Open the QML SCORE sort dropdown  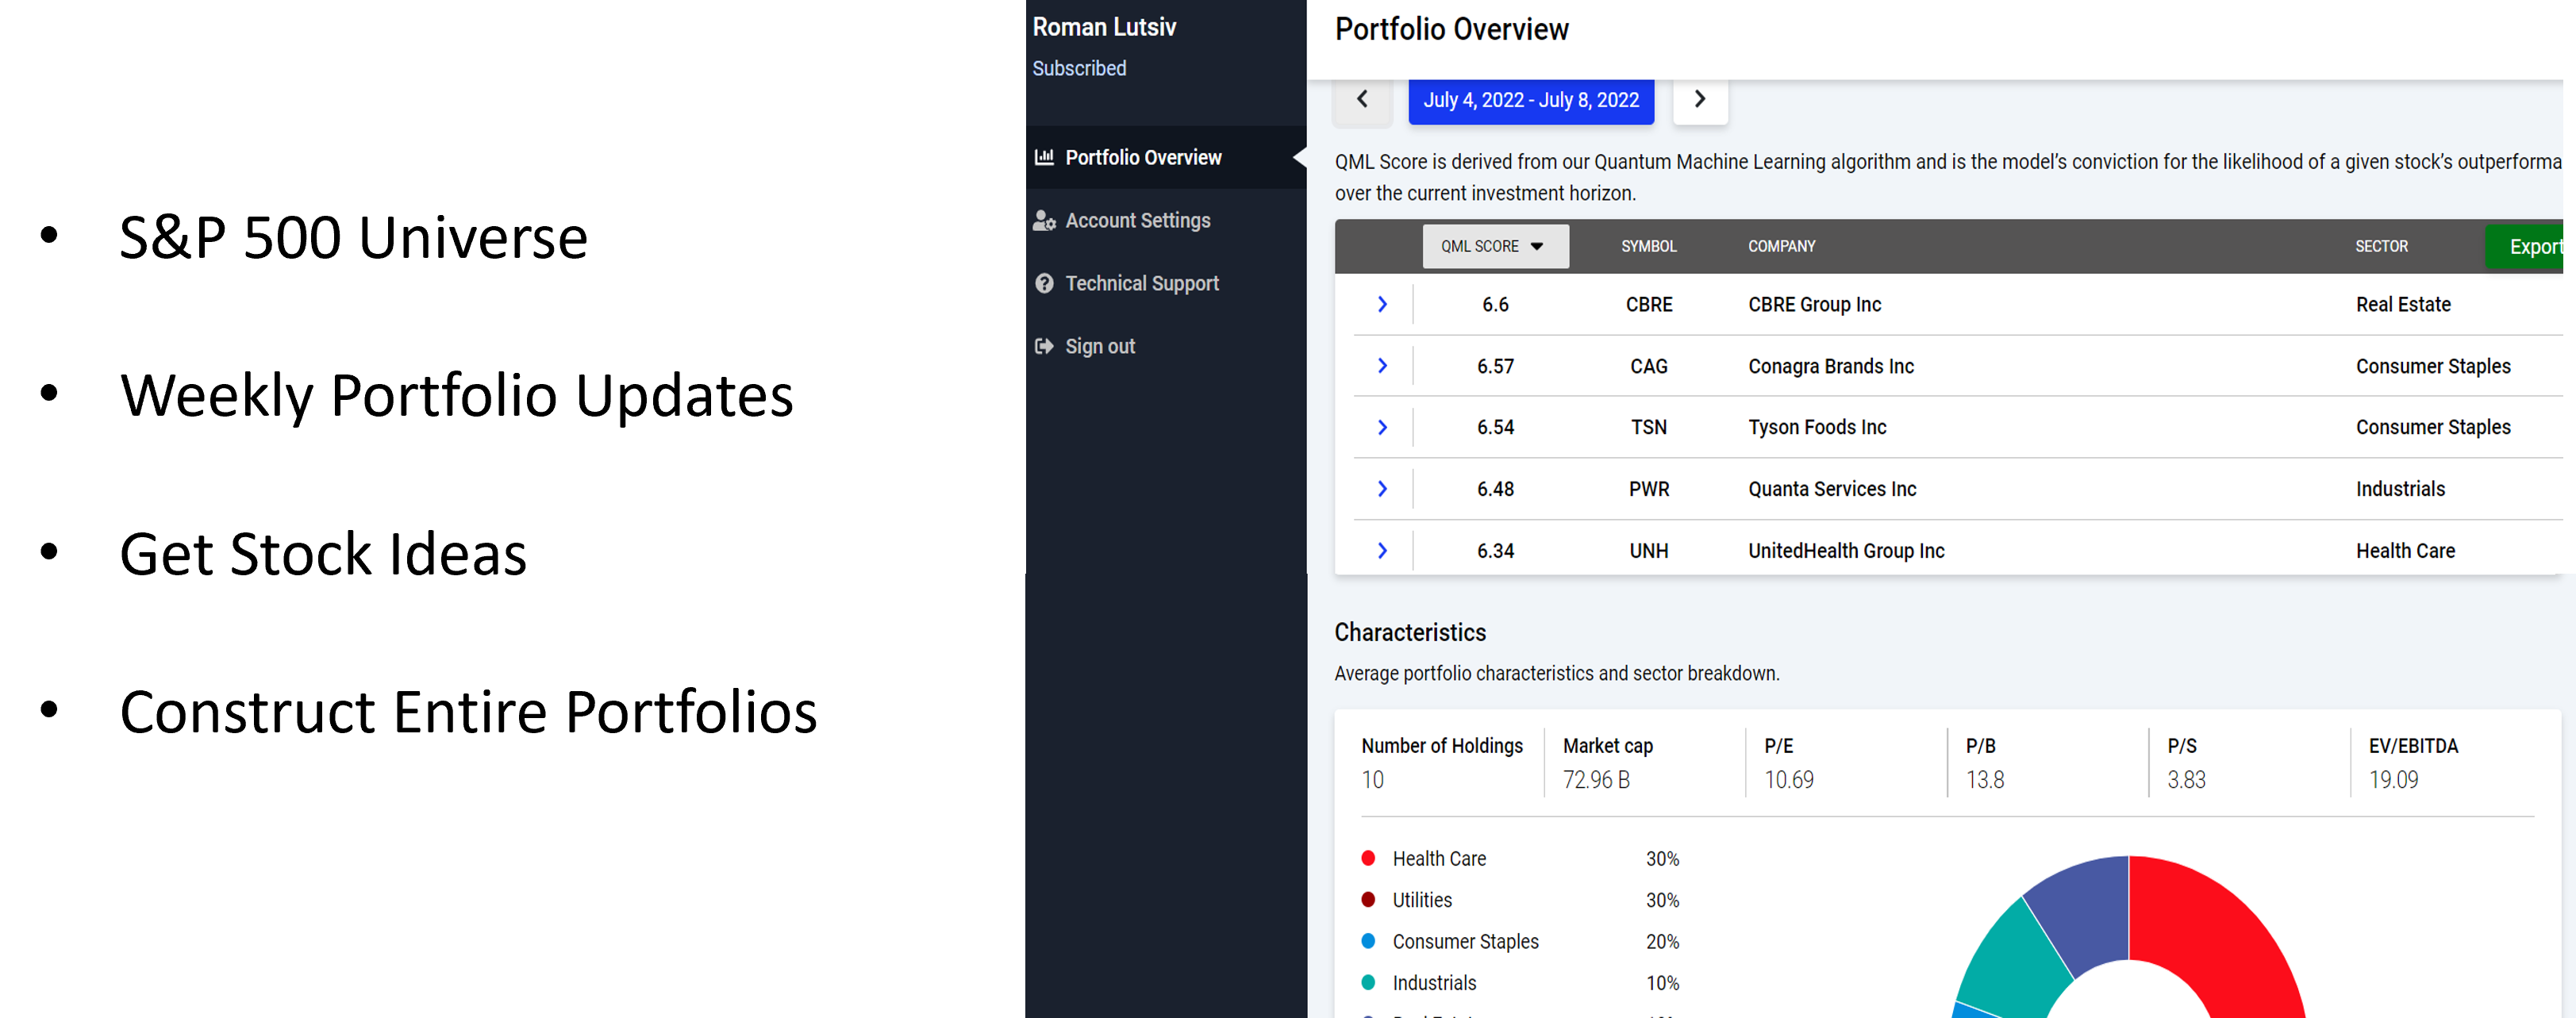(1495, 246)
